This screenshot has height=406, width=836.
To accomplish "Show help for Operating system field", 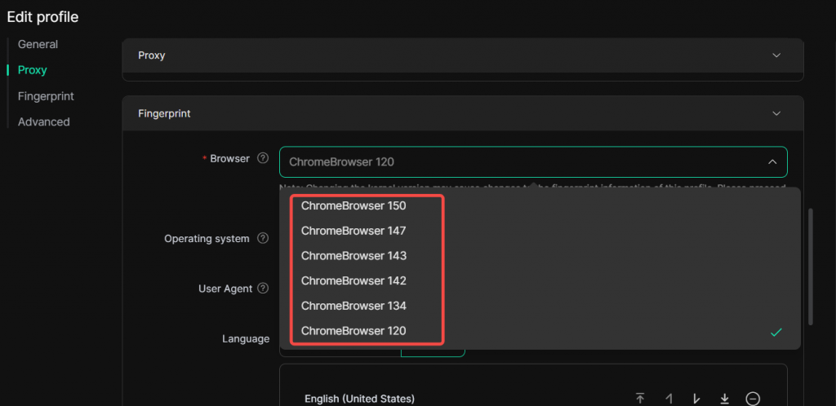I will (263, 238).
